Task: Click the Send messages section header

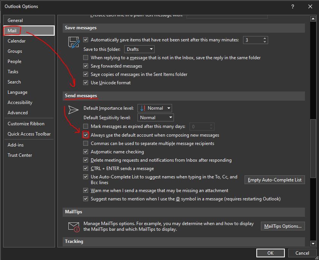Action: click(x=184, y=96)
